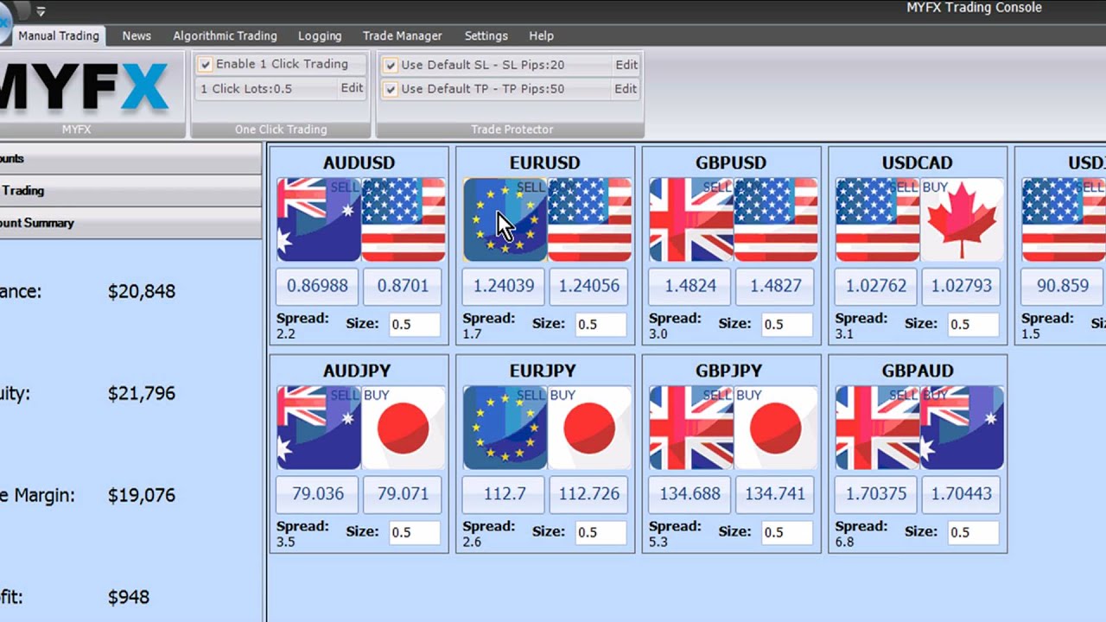Viewport: 1106px width, 622px height.
Task: Click the USDCAD Size field
Action: pyautogui.click(x=973, y=325)
